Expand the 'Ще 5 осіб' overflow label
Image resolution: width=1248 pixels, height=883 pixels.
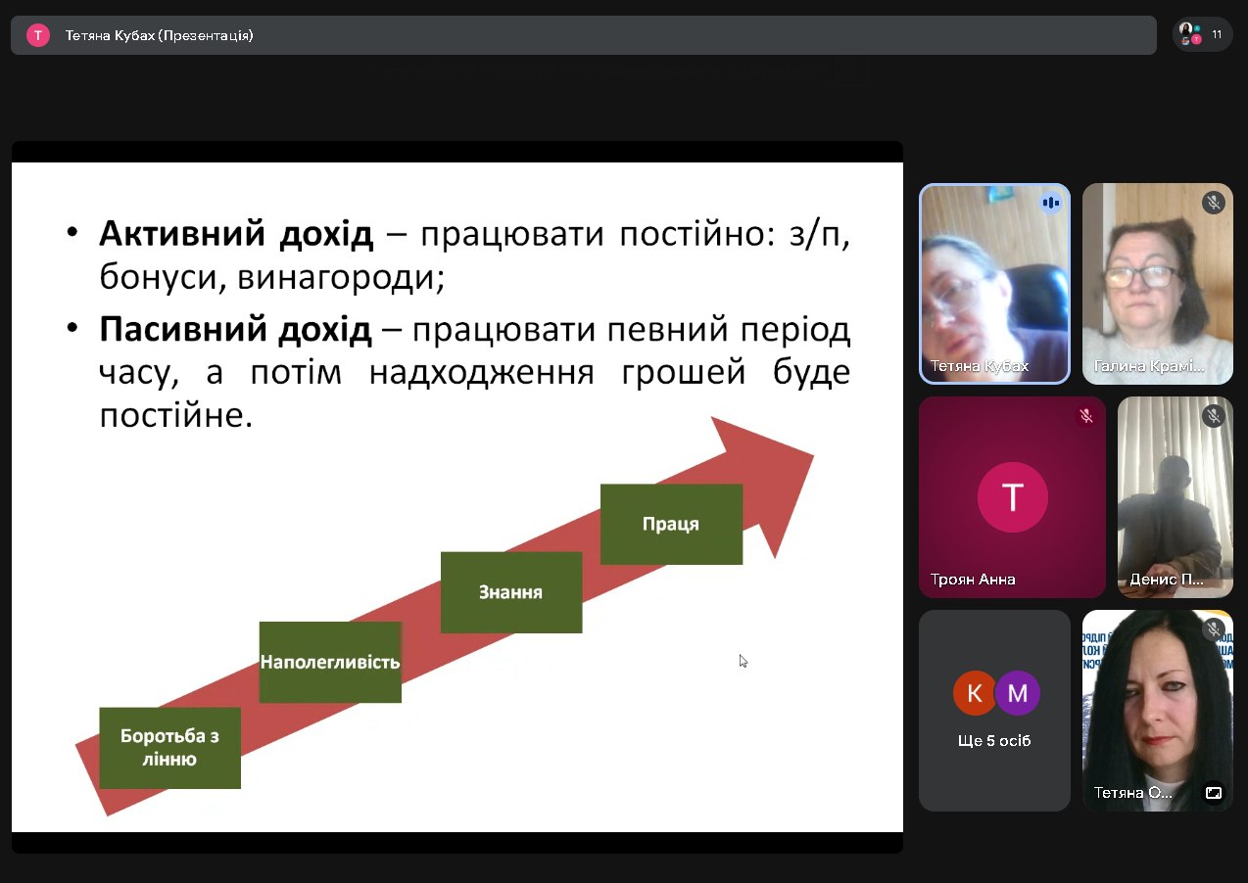(994, 741)
